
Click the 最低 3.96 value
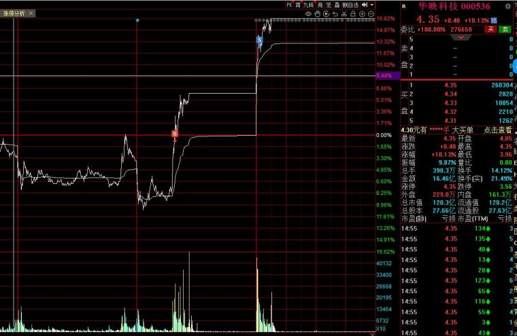(x=506, y=155)
